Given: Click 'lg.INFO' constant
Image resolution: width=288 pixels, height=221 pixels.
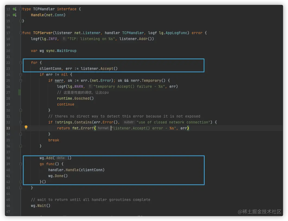Looking at the screenshot, I should [x=49, y=39].
